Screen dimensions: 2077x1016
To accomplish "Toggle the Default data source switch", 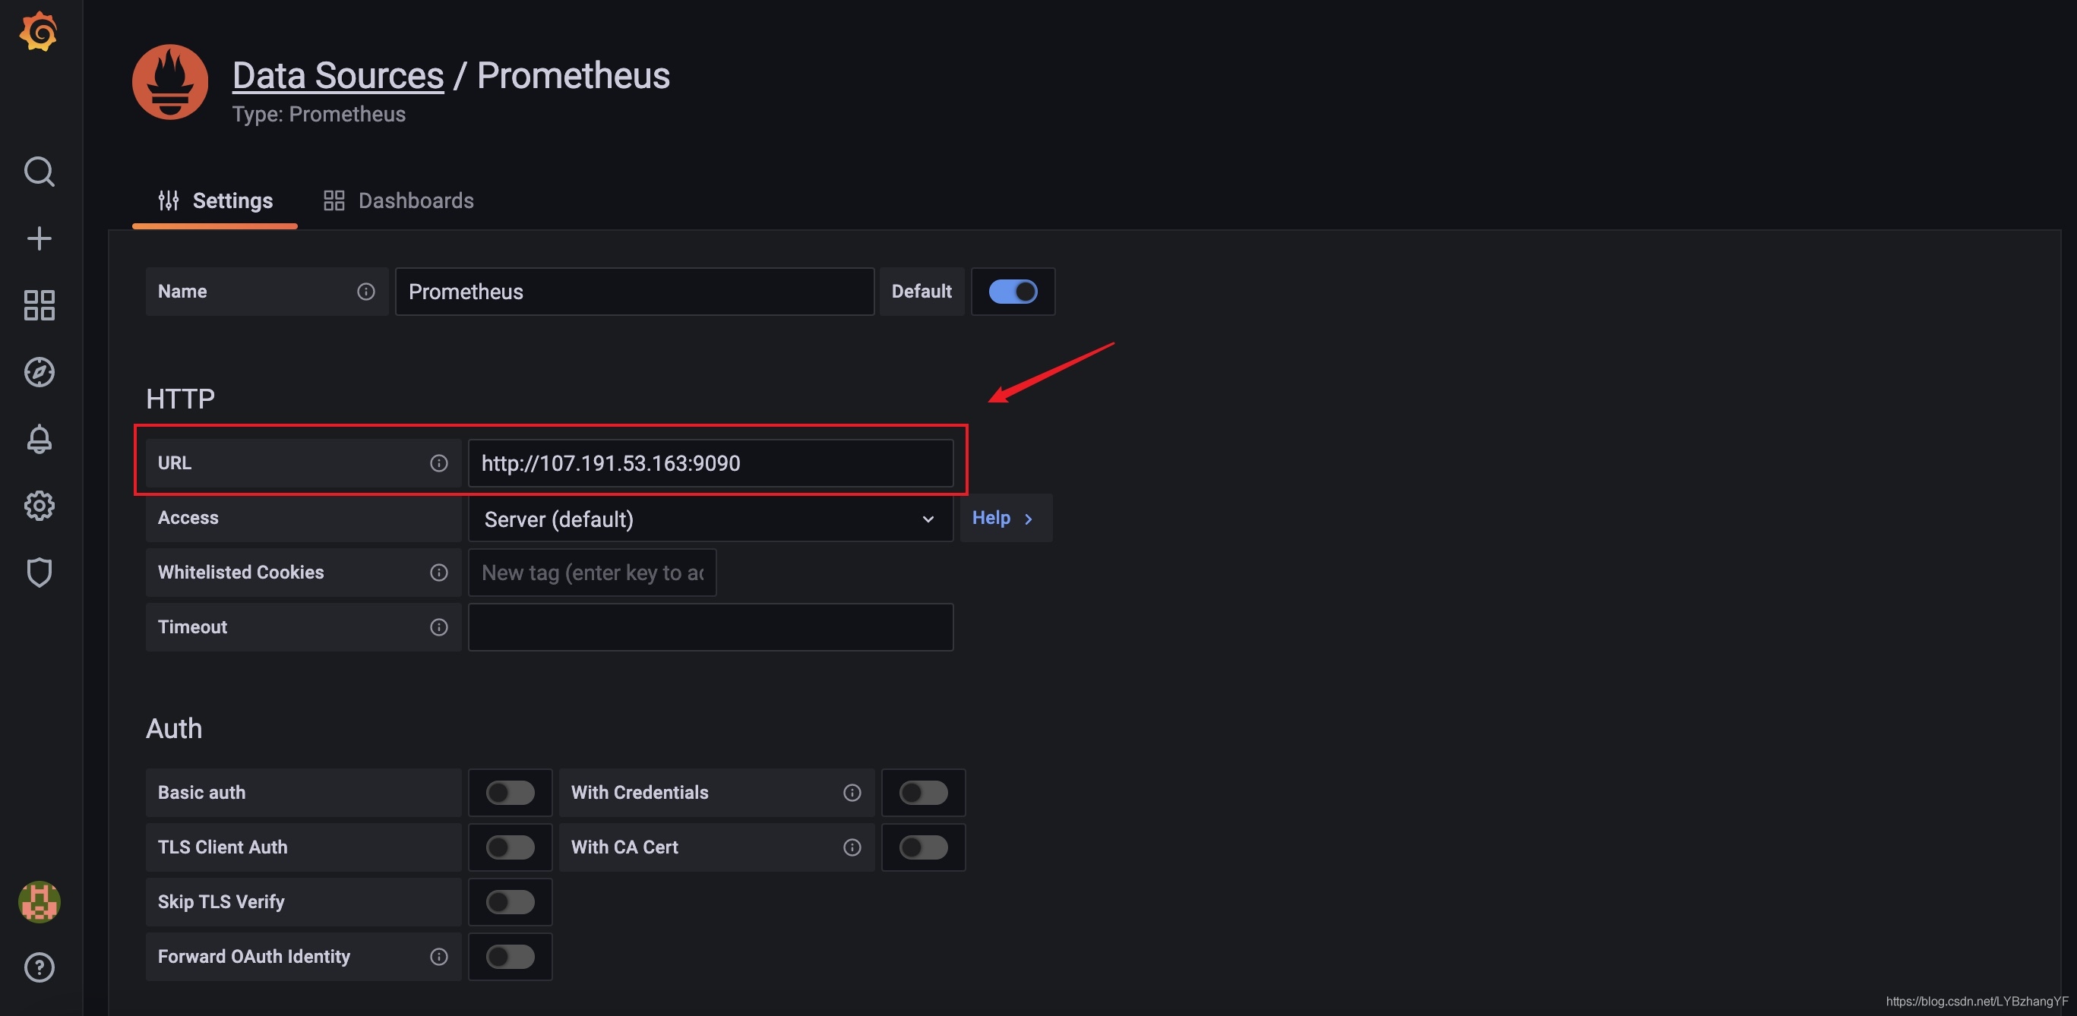I will click(1013, 292).
